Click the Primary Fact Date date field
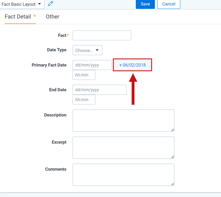The height and width of the screenshot is (197, 221). pos(92,65)
